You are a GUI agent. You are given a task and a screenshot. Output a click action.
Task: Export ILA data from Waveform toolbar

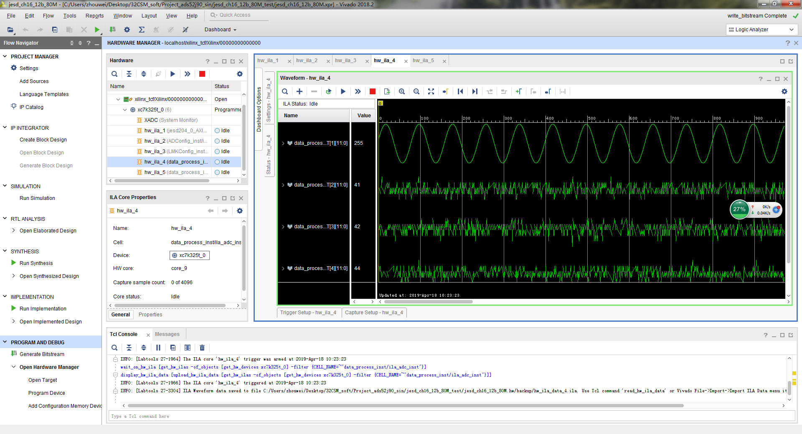387,91
